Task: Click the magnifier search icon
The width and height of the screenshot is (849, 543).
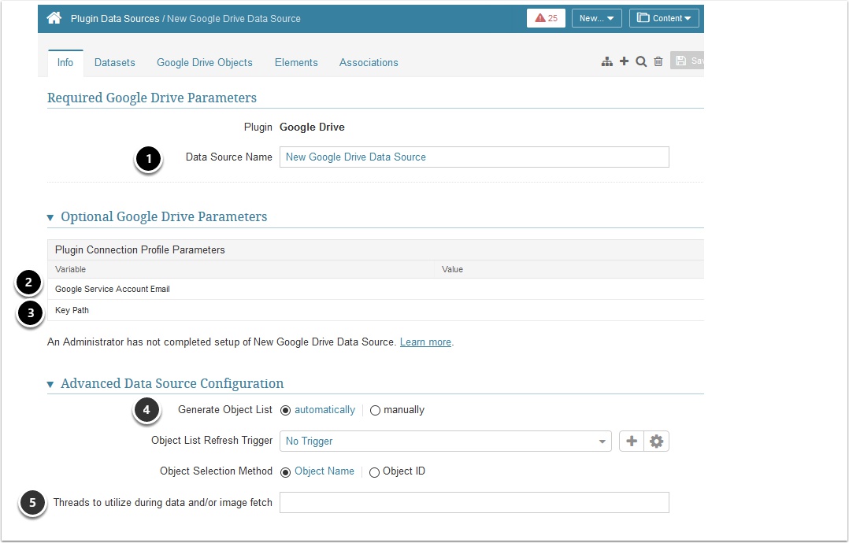Action: [641, 61]
